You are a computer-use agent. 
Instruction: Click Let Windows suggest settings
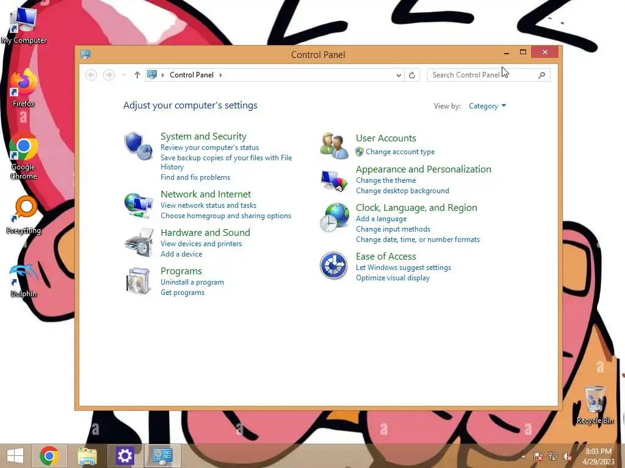pyautogui.click(x=403, y=268)
